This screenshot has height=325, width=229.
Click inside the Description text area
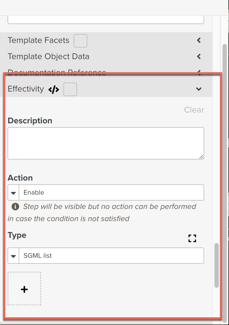click(106, 143)
